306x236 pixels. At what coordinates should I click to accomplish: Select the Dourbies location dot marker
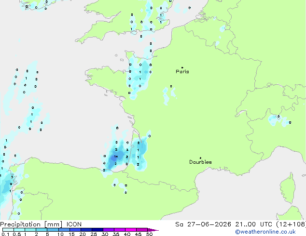pyautogui.click(x=200, y=158)
